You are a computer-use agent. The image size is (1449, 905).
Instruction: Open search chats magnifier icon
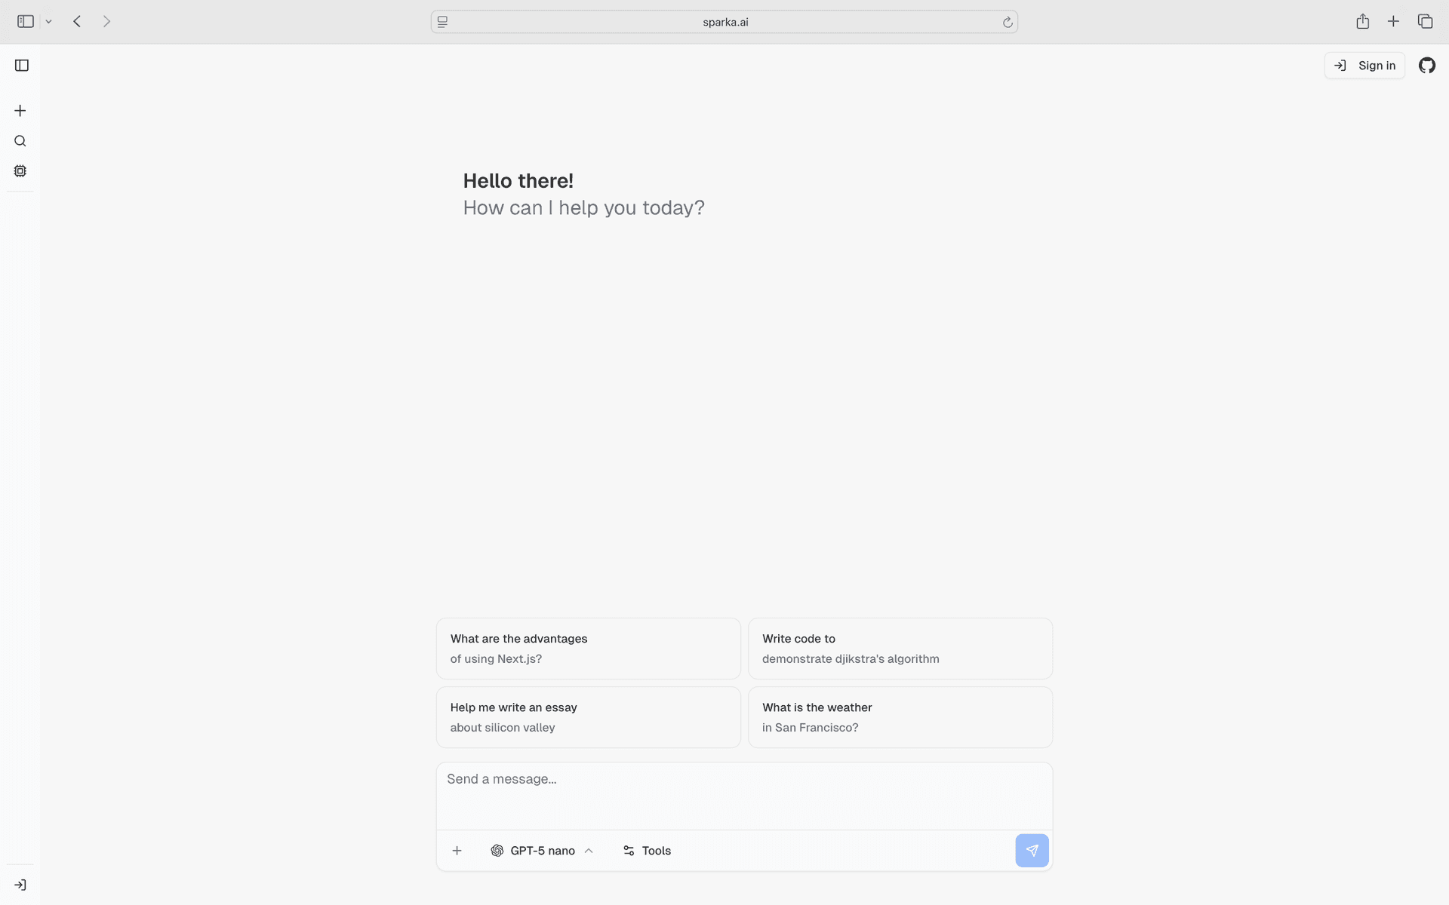pos(20,141)
